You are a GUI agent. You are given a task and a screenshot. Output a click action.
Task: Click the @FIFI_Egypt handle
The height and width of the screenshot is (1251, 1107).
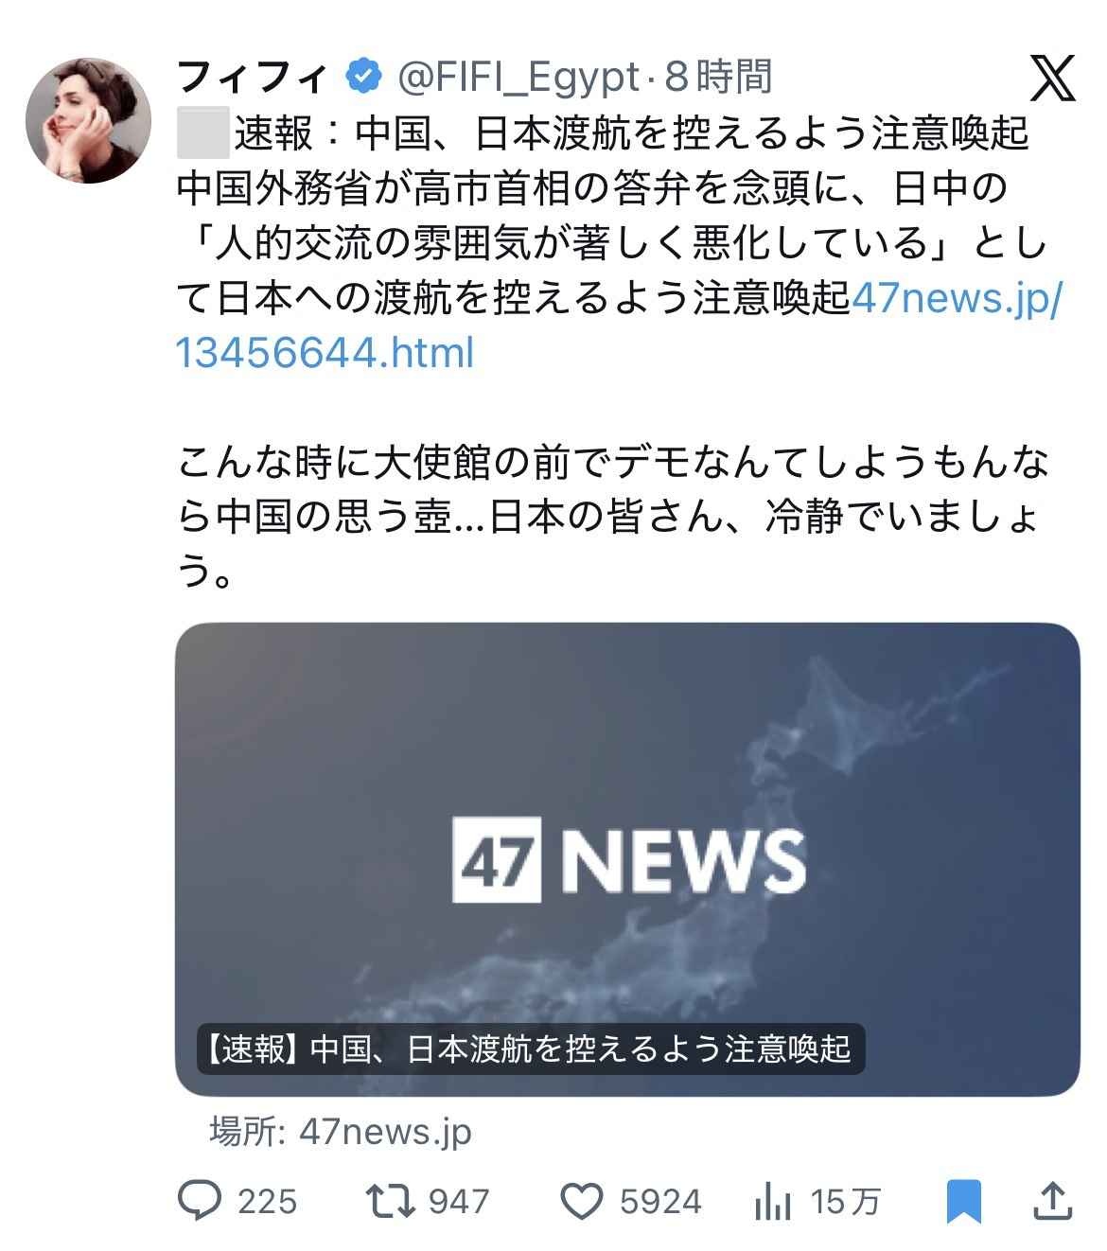click(517, 78)
